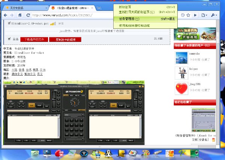Image resolution: width=225 pixels, height=160 pixels.
Task: Click jhwg1586's red heart avatar
Action: pyautogui.click(x=181, y=88)
